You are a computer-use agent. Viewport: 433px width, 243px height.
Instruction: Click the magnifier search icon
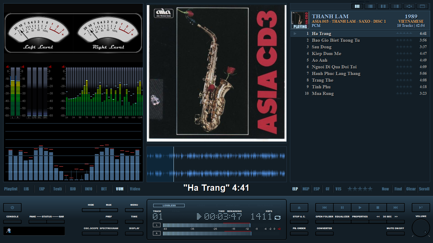(x=8, y=231)
